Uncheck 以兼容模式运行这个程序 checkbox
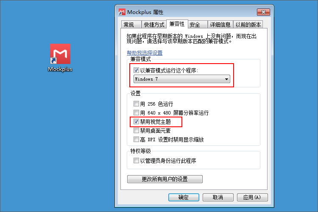The height and width of the screenshot is (212, 318). 136,70
